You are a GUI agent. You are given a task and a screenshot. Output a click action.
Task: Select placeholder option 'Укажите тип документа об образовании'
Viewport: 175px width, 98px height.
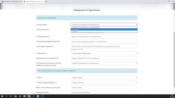point(104,27)
